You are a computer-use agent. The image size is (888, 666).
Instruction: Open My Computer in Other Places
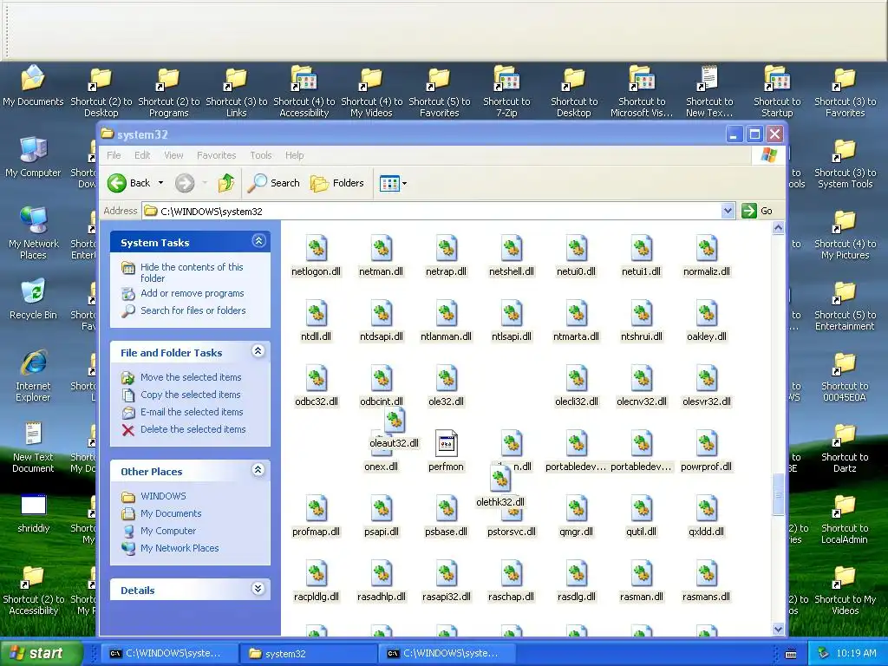[168, 531]
